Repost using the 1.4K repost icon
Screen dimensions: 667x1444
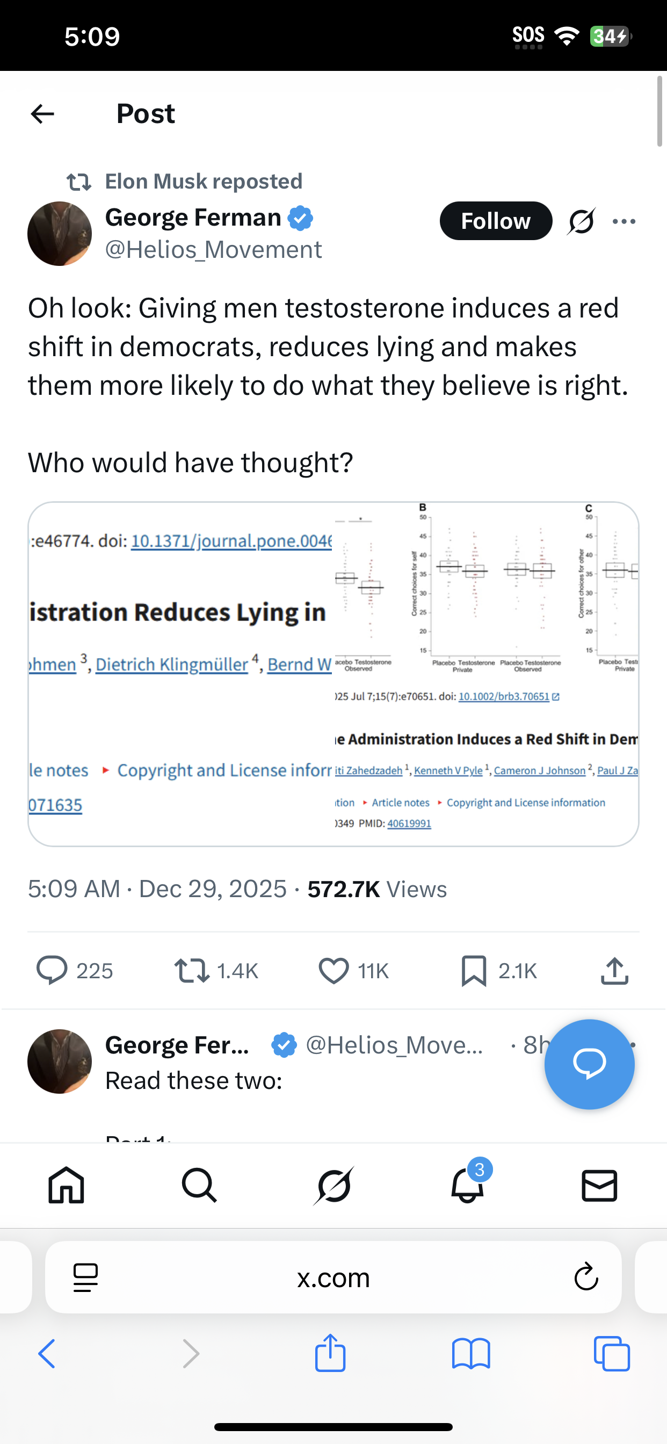(192, 970)
